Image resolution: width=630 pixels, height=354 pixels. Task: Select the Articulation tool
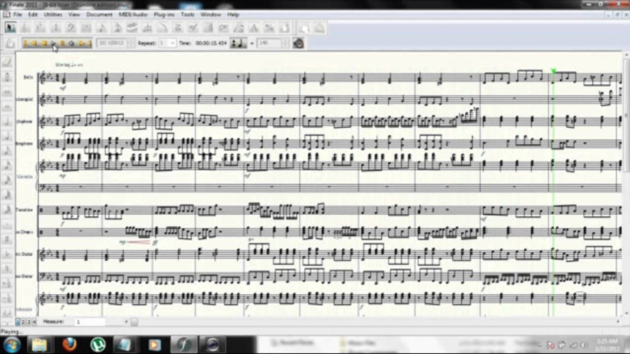[x=178, y=28]
